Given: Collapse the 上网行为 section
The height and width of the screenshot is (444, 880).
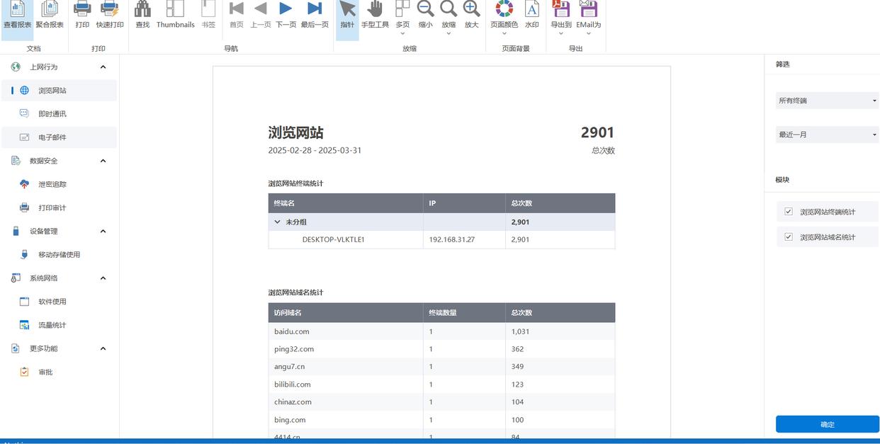Looking at the screenshot, I should 103,67.
